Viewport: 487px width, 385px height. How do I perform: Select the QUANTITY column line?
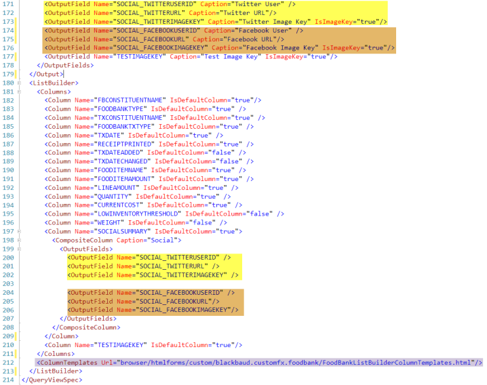(x=138, y=197)
